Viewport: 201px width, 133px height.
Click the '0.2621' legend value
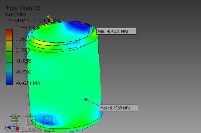click(x=23, y=39)
